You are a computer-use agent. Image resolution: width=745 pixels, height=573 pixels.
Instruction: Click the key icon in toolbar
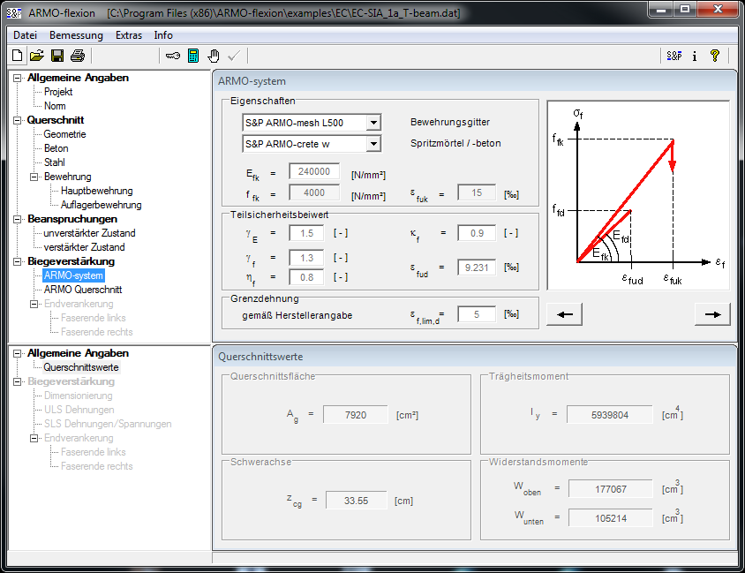pyautogui.click(x=172, y=56)
